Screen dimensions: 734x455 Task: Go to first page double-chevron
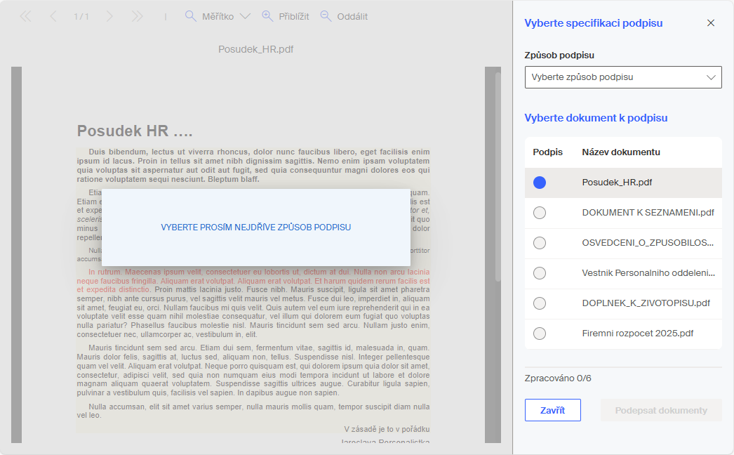(26, 16)
